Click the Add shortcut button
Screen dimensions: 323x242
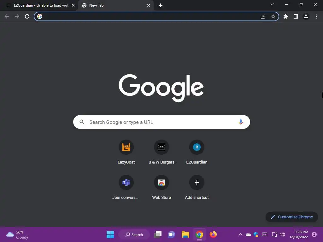197,187
